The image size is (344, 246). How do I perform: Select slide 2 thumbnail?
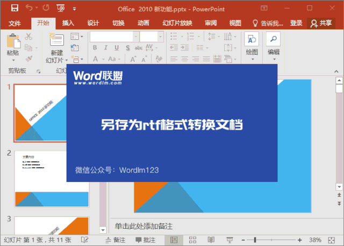52,179
